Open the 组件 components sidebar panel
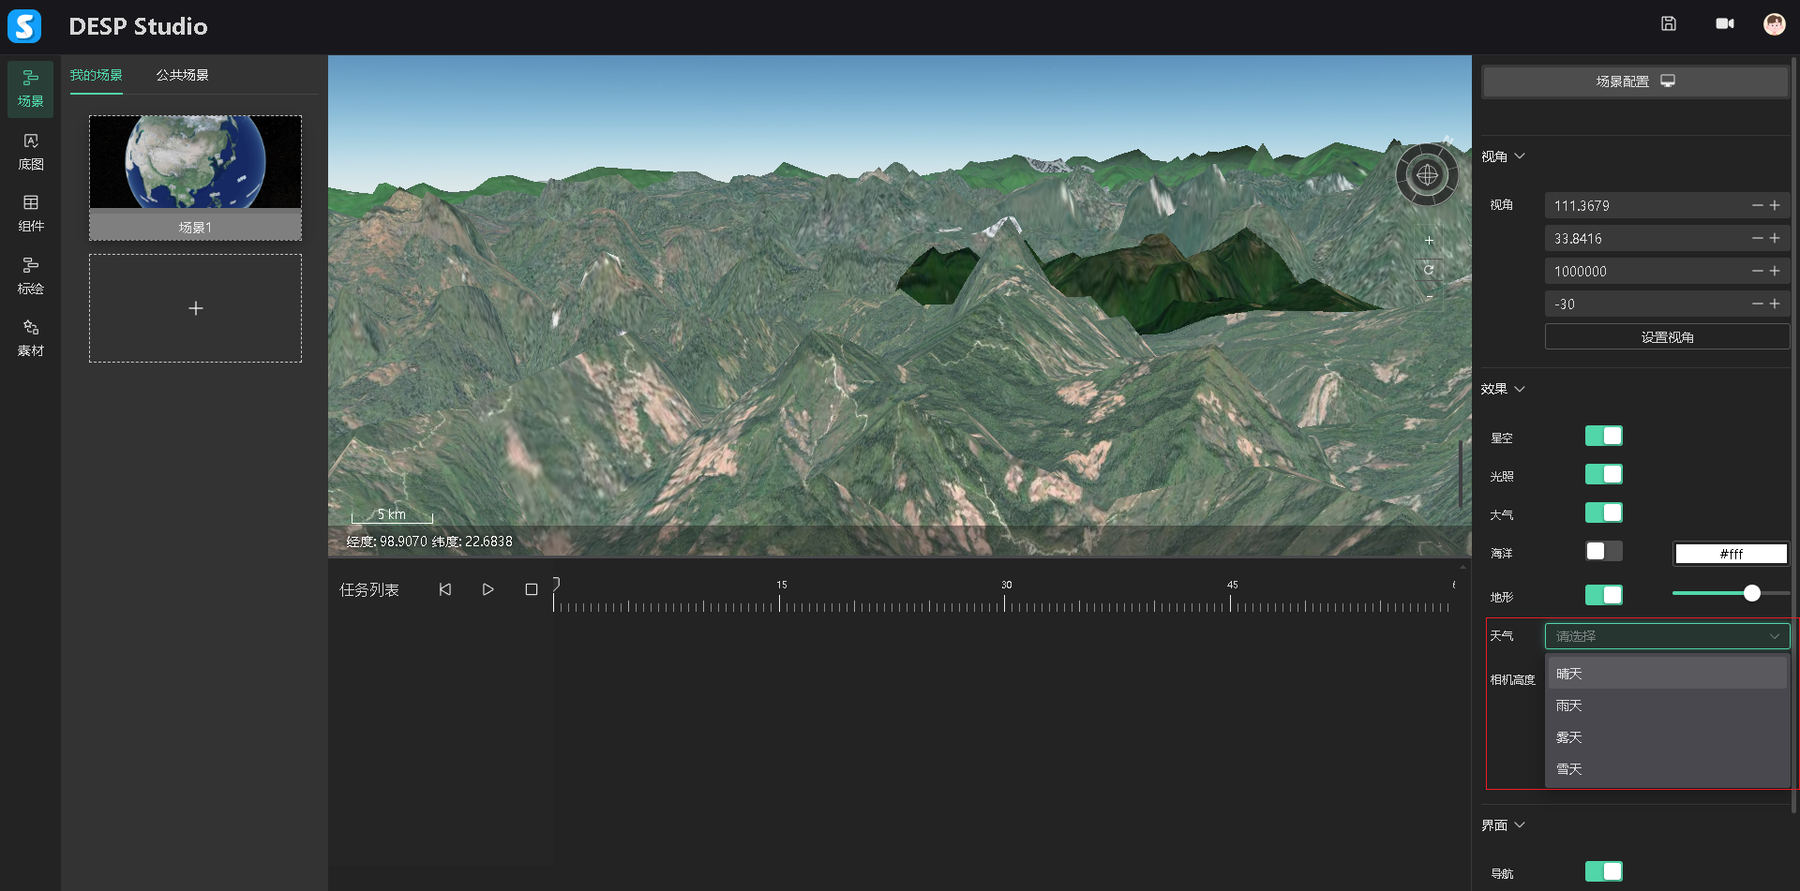1800x891 pixels. (31, 214)
